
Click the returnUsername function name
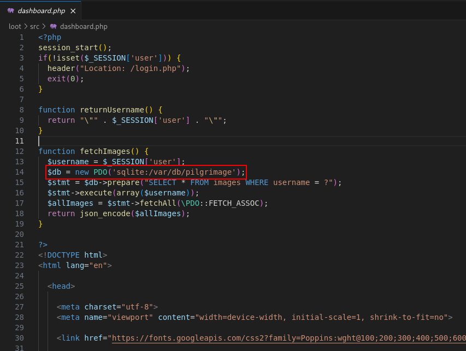112,110
